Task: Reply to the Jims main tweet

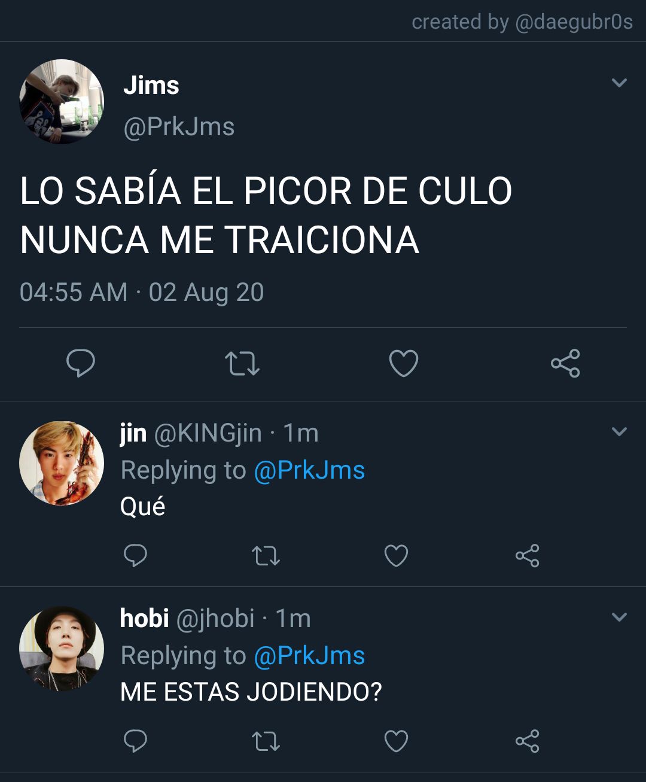Action: tap(81, 363)
